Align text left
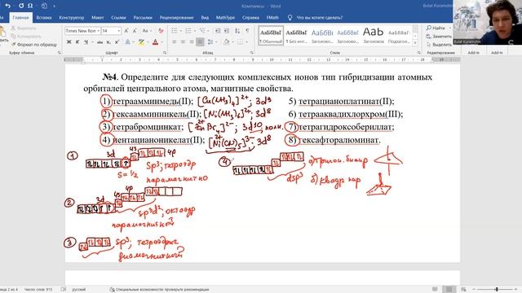Viewport: 522px width, 293px height. (x=174, y=42)
